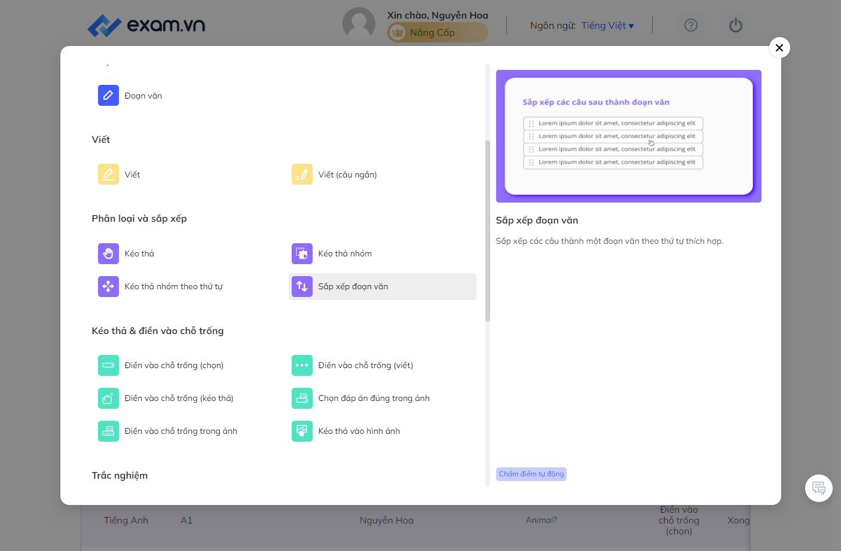Screen dimensions: 841x551
Task: Select the Điền vào chỗ trống trong ảnh label
Action: (181, 431)
